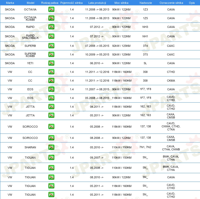Click the Opis column header
The width and height of the screenshot is (200, 199).
click(x=192, y=3)
